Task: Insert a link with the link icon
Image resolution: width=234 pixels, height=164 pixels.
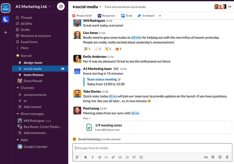Action: coord(113,157)
